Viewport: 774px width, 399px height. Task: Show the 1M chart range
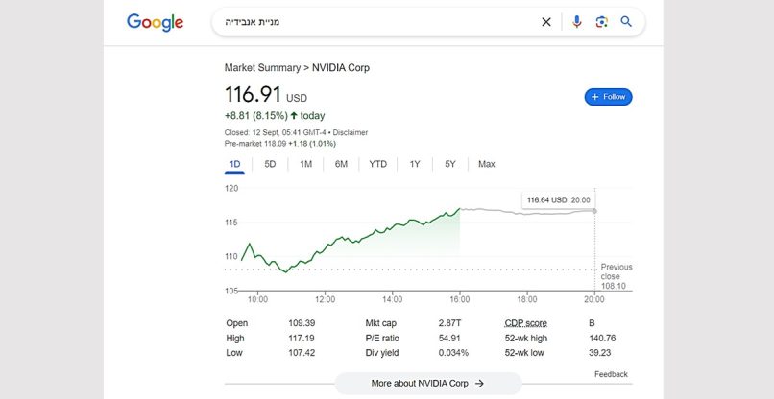tap(305, 164)
